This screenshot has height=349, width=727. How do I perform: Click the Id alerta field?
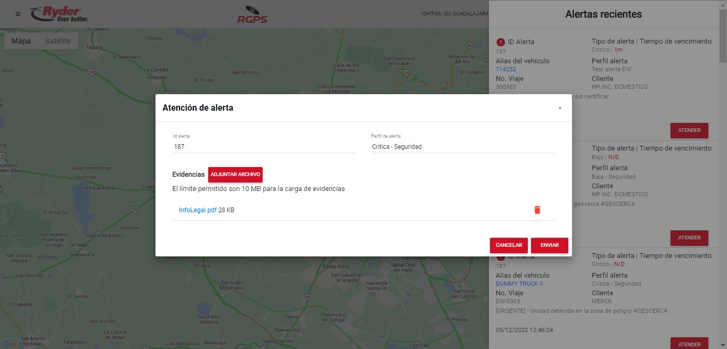pos(264,146)
